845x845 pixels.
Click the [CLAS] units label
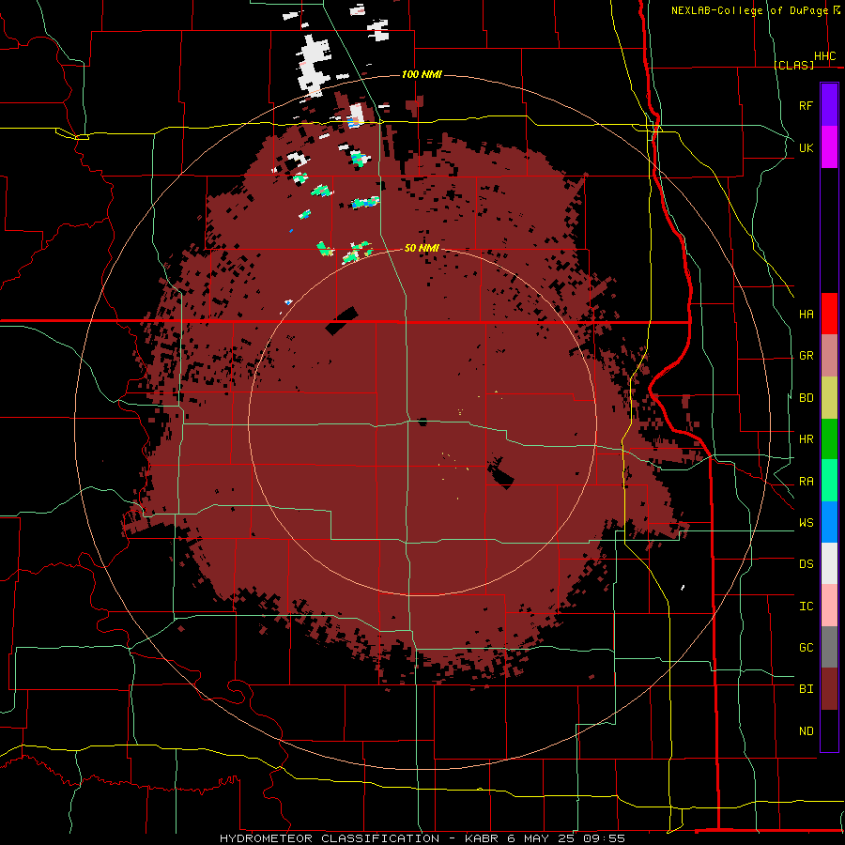point(794,65)
